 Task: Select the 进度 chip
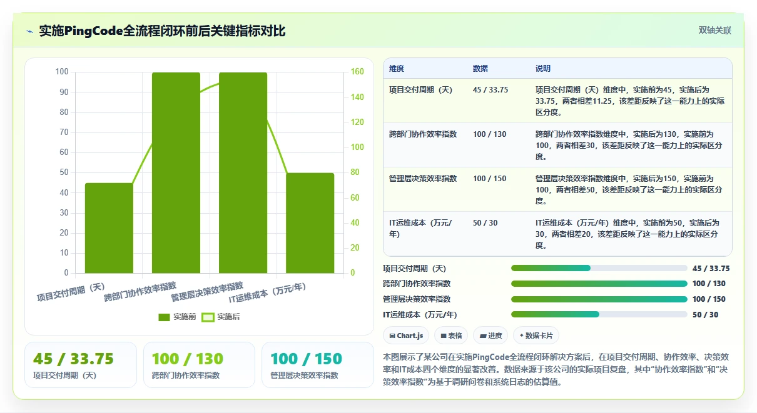[490, 336]
